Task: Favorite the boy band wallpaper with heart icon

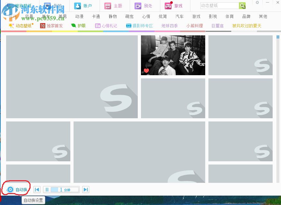Action: [146, 71]
